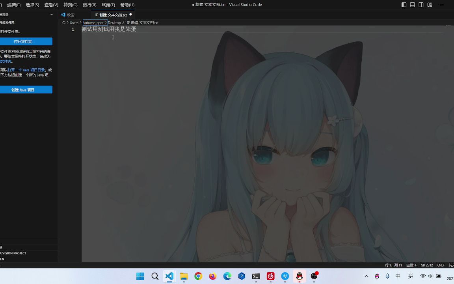
Task: Click Desktop breadcrumb segment
Action: [114, 22]
